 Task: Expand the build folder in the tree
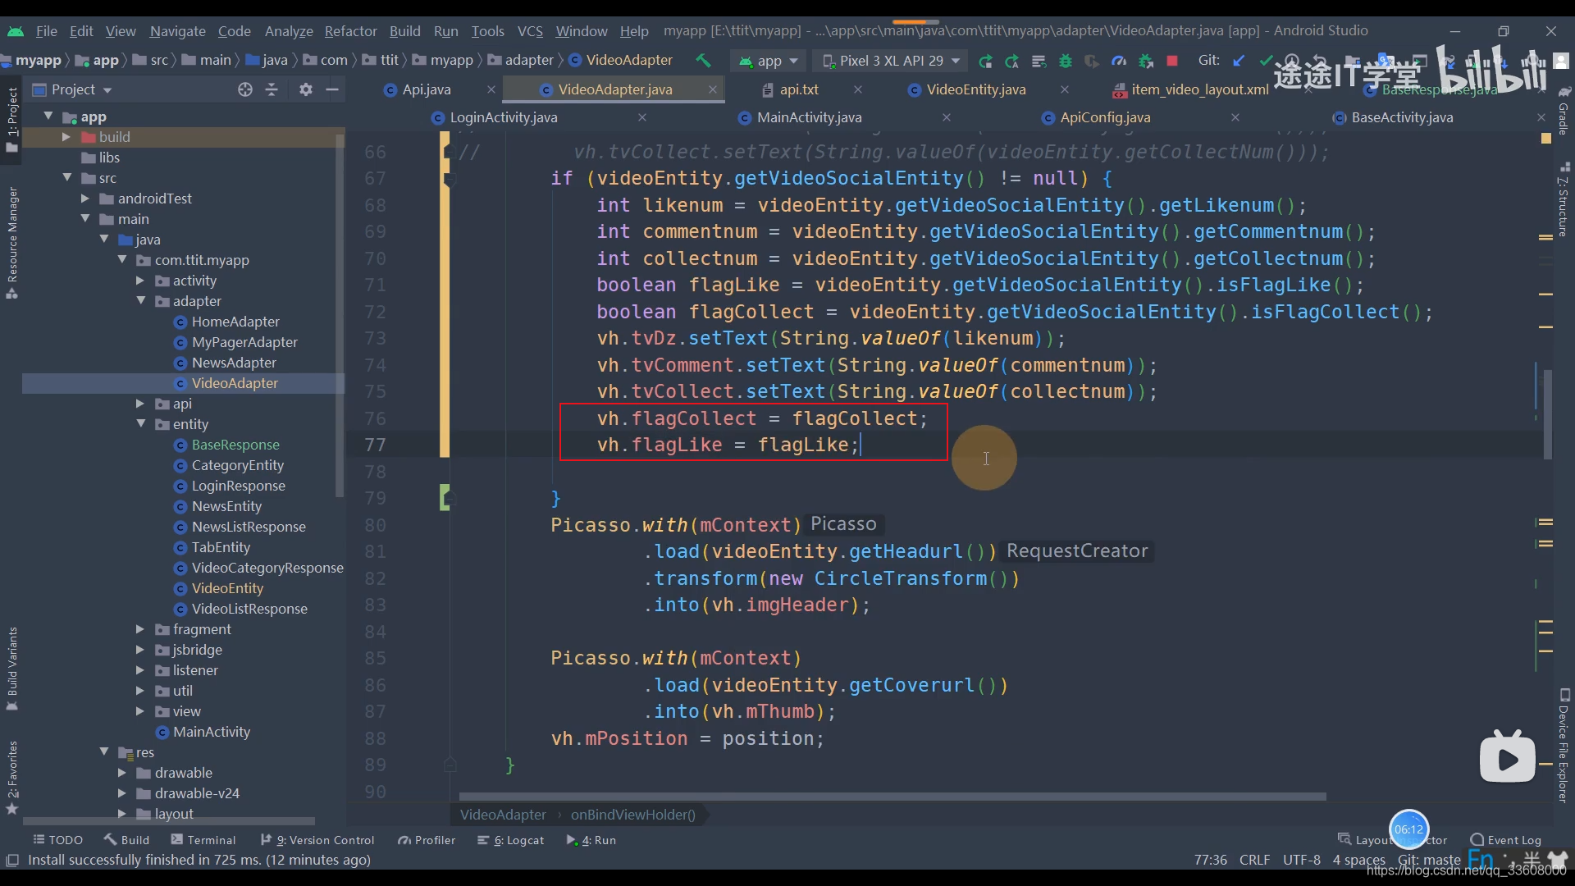tap(66, 137)
